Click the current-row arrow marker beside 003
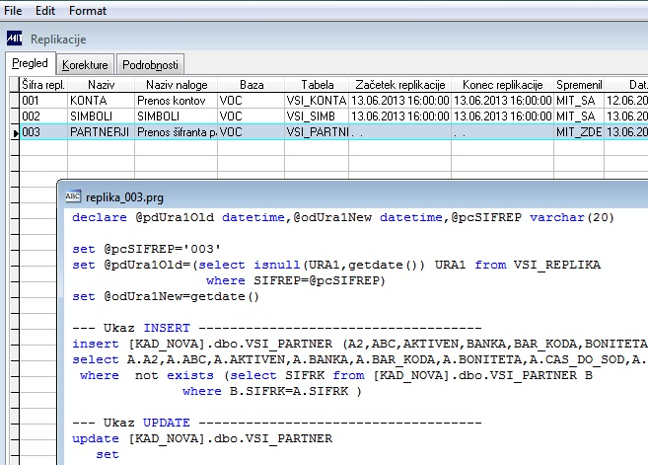Image resolution: width=648 pixels, height=465 pixels. (x=14, y=131)
